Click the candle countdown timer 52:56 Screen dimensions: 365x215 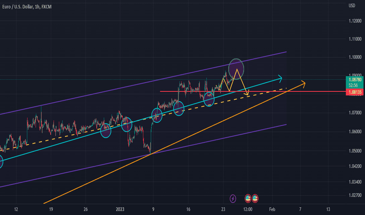point(353,85)
